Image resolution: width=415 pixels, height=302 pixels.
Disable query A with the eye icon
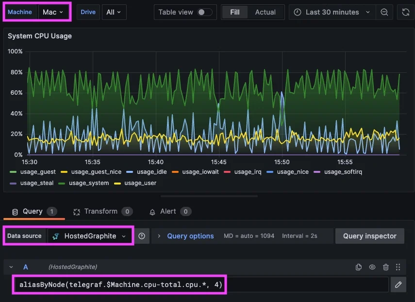pos(372,267)
